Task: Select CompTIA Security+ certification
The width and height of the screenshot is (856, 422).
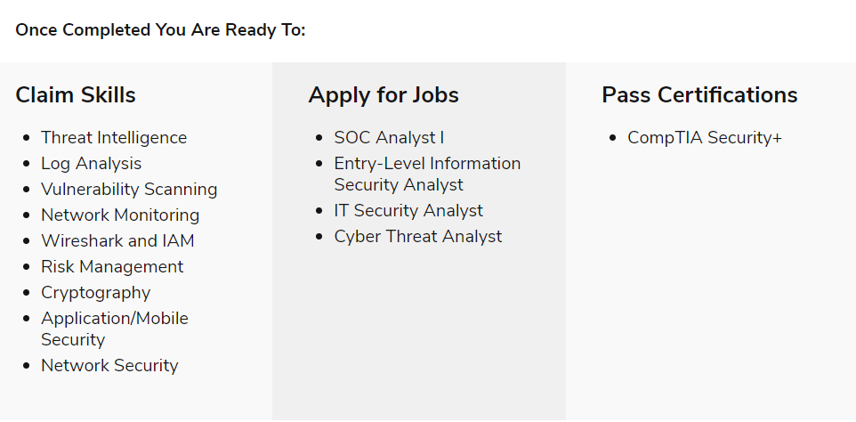Action: pos(704,138)
